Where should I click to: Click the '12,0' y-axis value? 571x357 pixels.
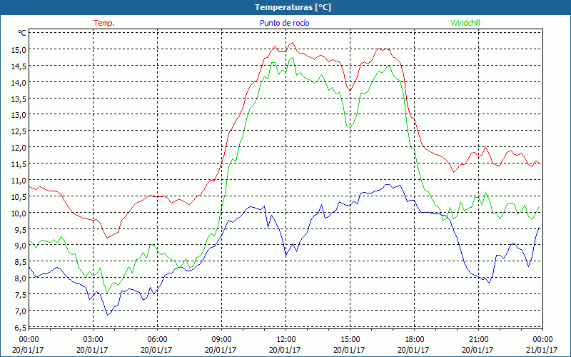tap(19, 148)
